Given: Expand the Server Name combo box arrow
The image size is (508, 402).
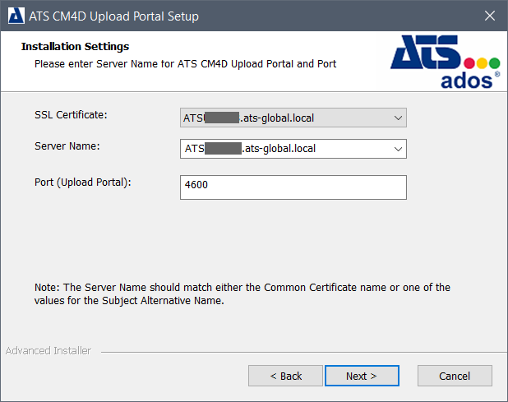Looking at the screenshot, I should pos(398,149).
